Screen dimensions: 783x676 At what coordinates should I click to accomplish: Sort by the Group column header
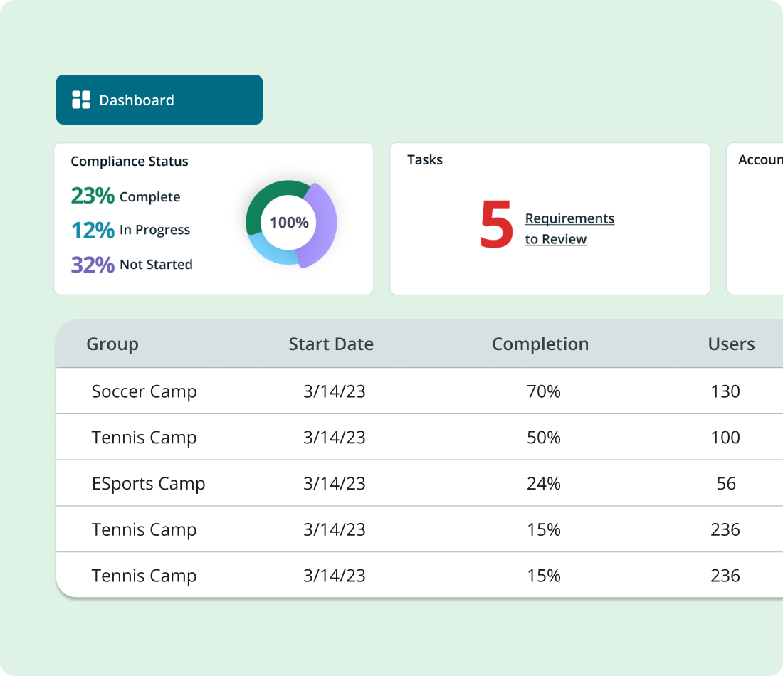[x=112, y=344]
